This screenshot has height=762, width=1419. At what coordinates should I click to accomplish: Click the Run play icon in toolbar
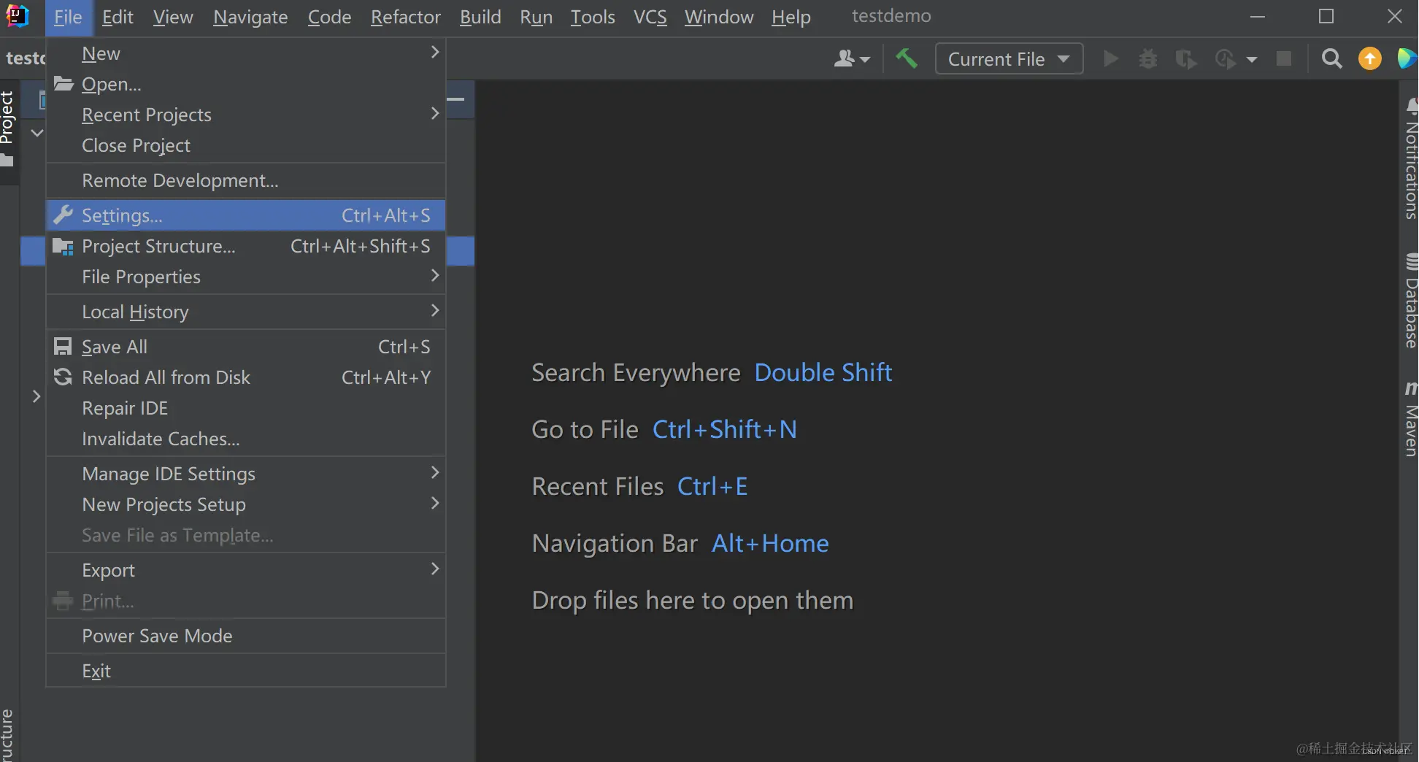point(1110,58)
